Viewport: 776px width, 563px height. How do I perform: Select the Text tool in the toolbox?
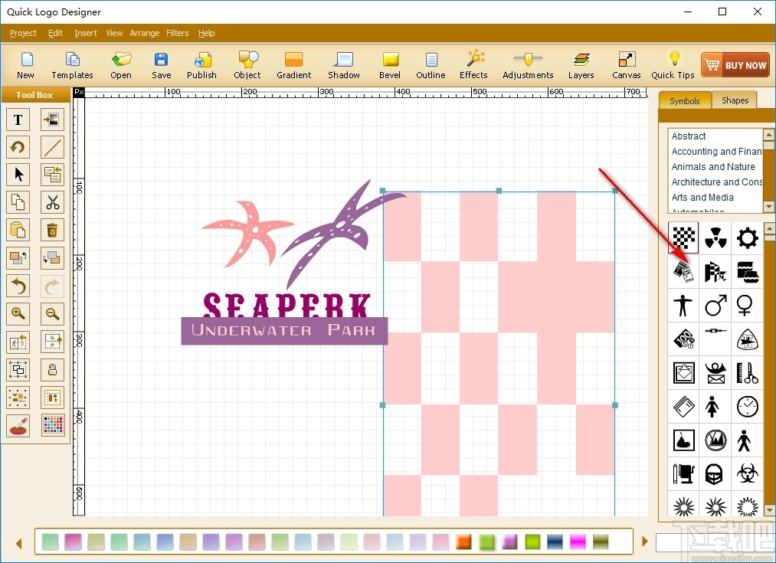18,119
